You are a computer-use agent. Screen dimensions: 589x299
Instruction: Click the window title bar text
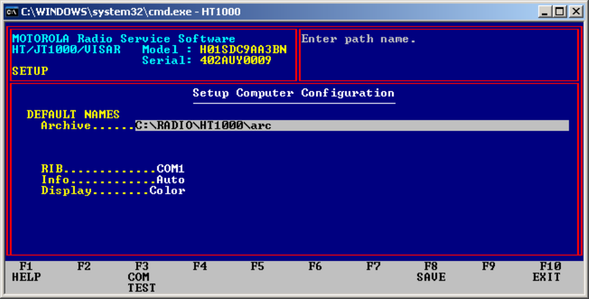pyautogui.click(x=131, y=12)
